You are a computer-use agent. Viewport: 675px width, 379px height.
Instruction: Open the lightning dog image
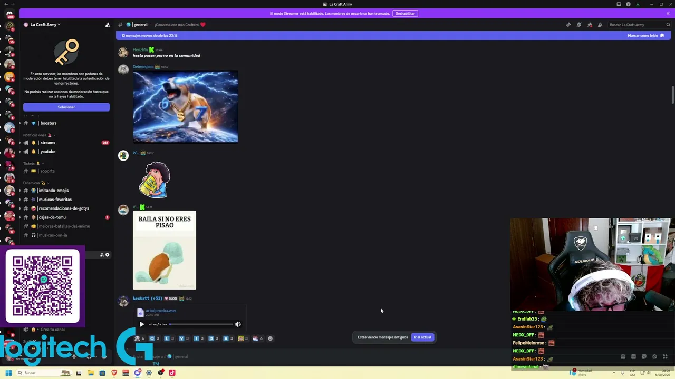pyautogui.click(x=186, y=107)
